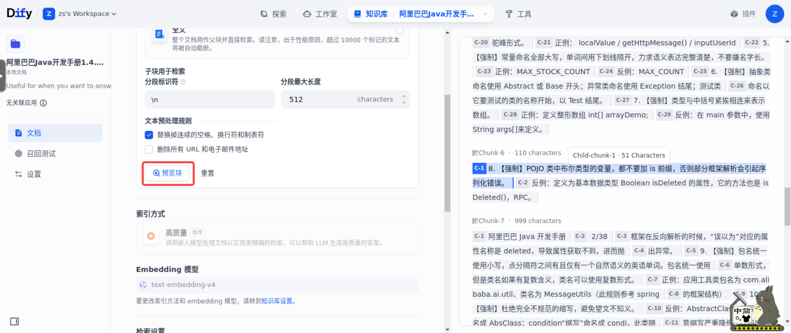Decrease the max chunk length stepper

point(404,103)
